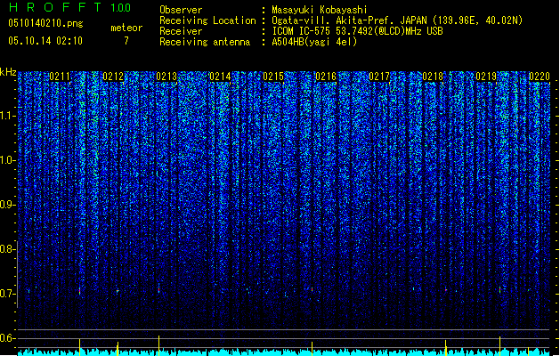Click the 0214 time marker
This screenshot has height=356, width=560.
point(220,77)
